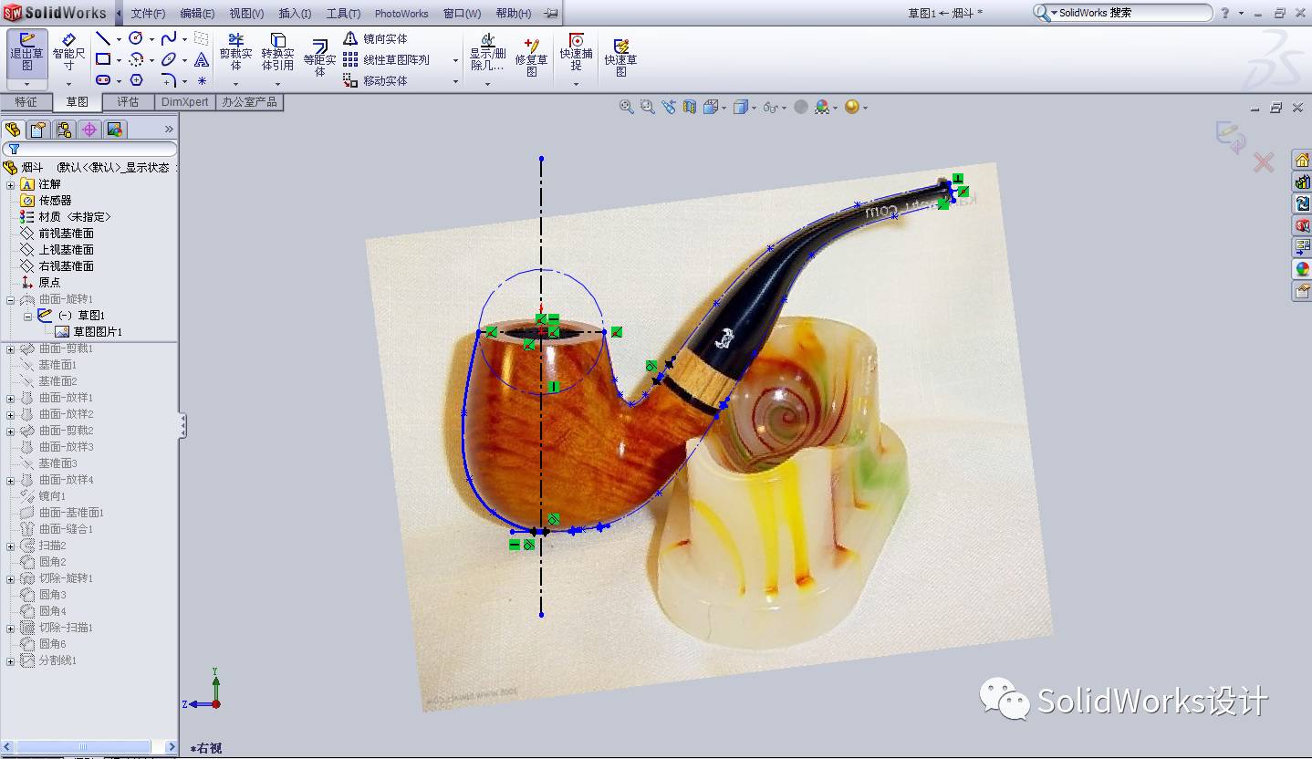Click the Zoom to Fit icon
The image size is (1312, 759).
tap(627, 107)
